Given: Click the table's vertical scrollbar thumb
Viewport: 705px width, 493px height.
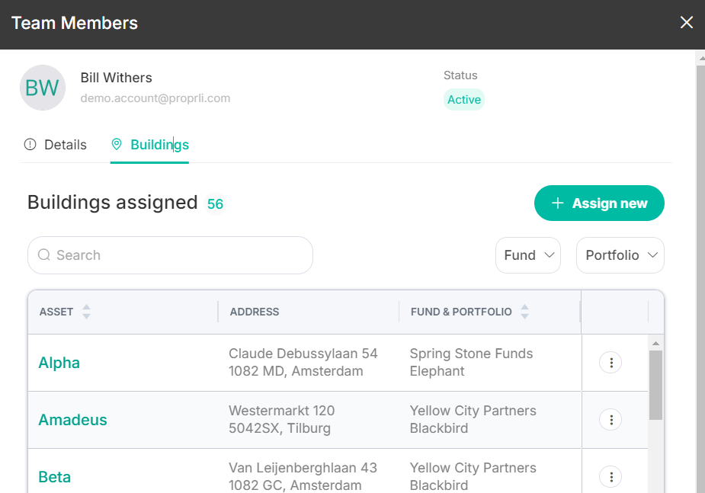Looking at the screenshot, I should 655,385.
